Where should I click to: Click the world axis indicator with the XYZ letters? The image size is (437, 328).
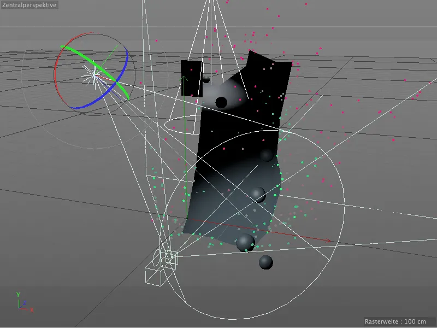pyautogui.click(x=25, y=302)
